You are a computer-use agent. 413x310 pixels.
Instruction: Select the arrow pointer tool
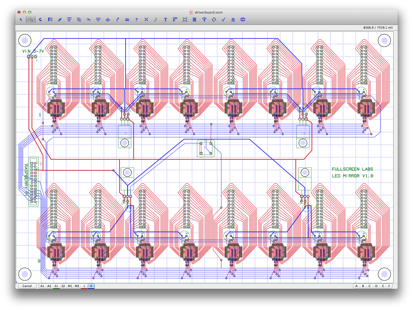(x=21, y=20)
